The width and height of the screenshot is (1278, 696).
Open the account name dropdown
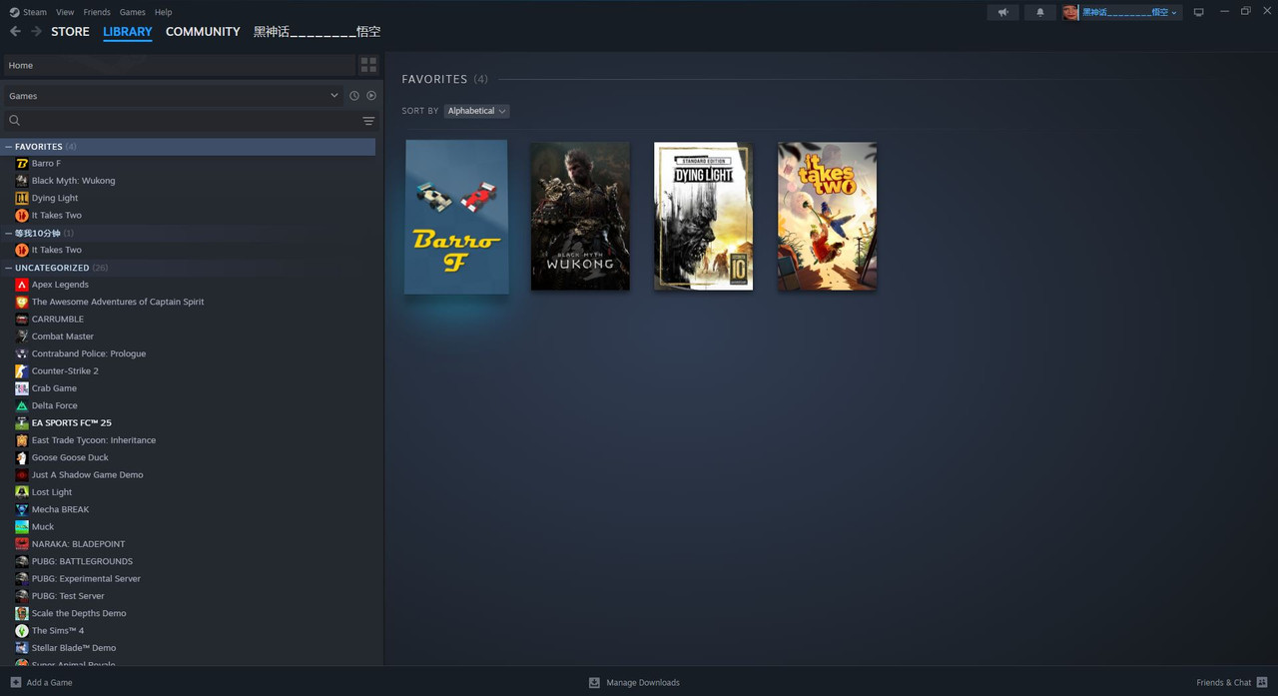tap(1129, 12)
